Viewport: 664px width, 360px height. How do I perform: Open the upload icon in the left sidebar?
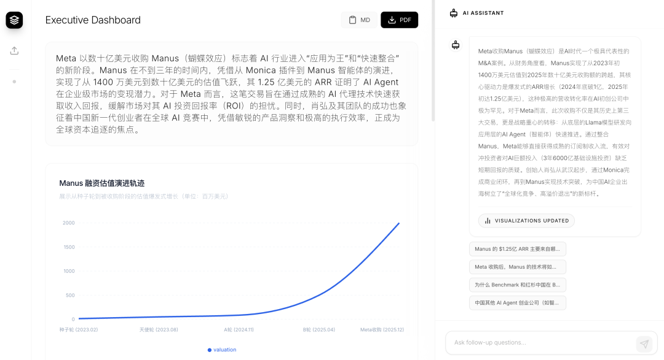tap(14, 51)
